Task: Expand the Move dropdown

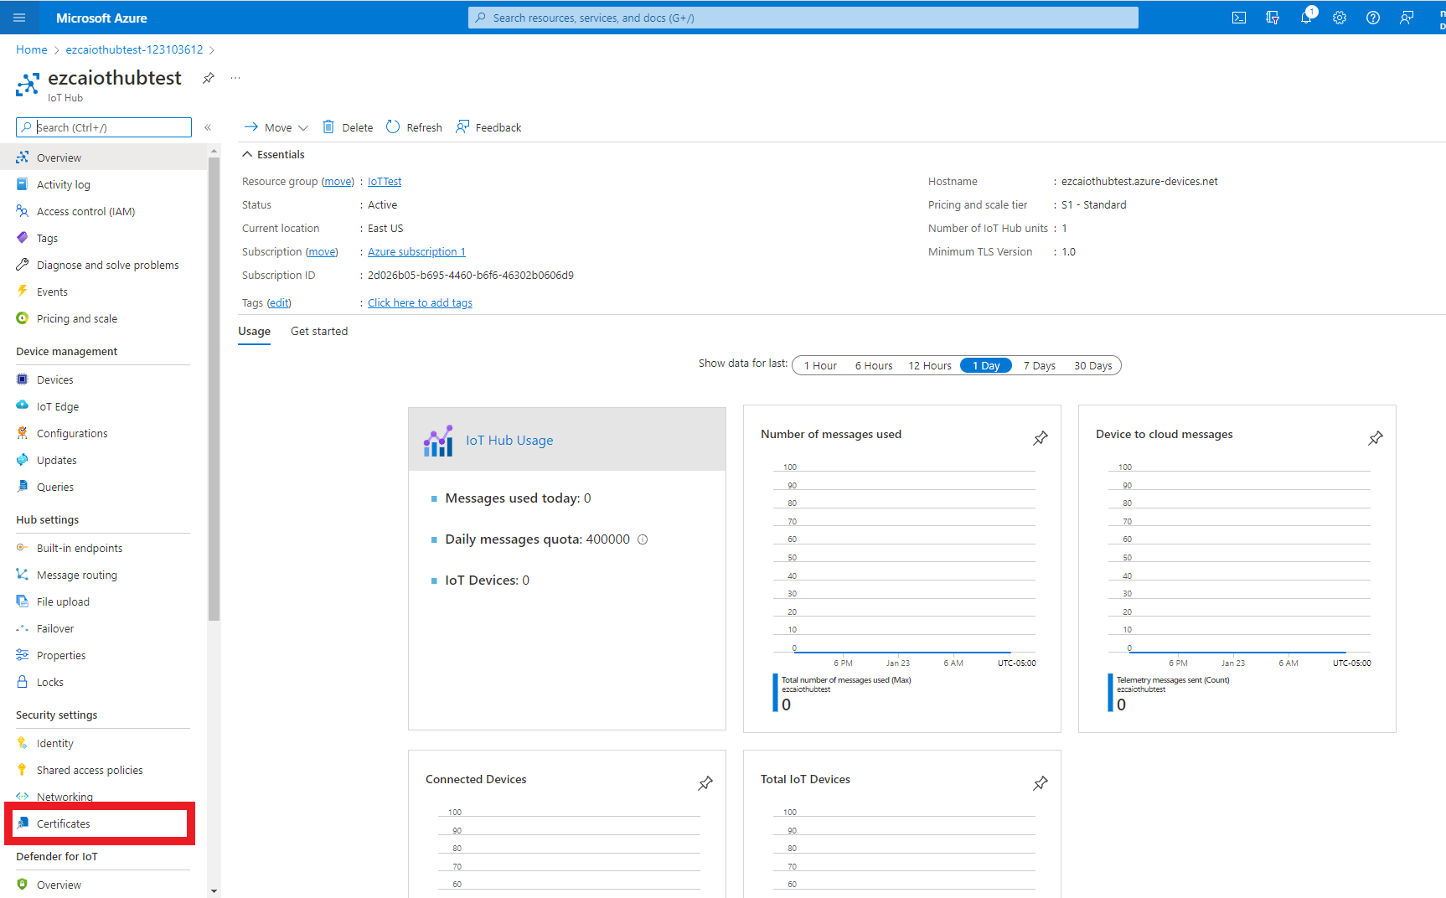Action: click(x=276, y=127)
